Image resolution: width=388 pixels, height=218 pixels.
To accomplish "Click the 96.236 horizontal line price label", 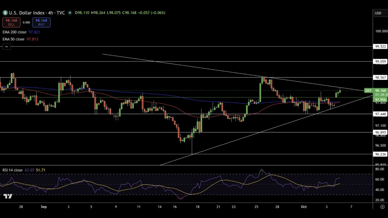I will tap(380, 154).
